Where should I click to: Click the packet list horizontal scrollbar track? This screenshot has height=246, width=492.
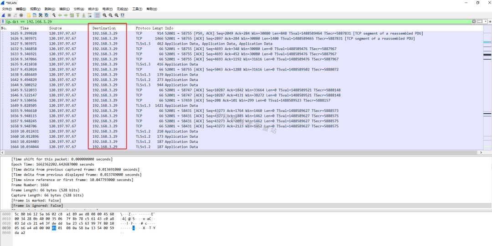click(241, 152)
